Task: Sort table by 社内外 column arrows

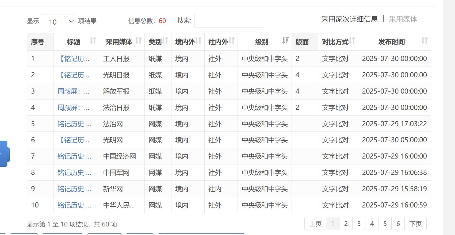Action: tap(232, 41)
